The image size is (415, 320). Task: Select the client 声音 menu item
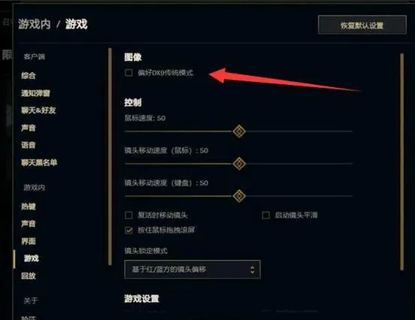point(29,128)
